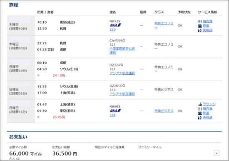Open the 免税品 link for NH929
This screenshot has width=229, height=161.
coord(207,30)
